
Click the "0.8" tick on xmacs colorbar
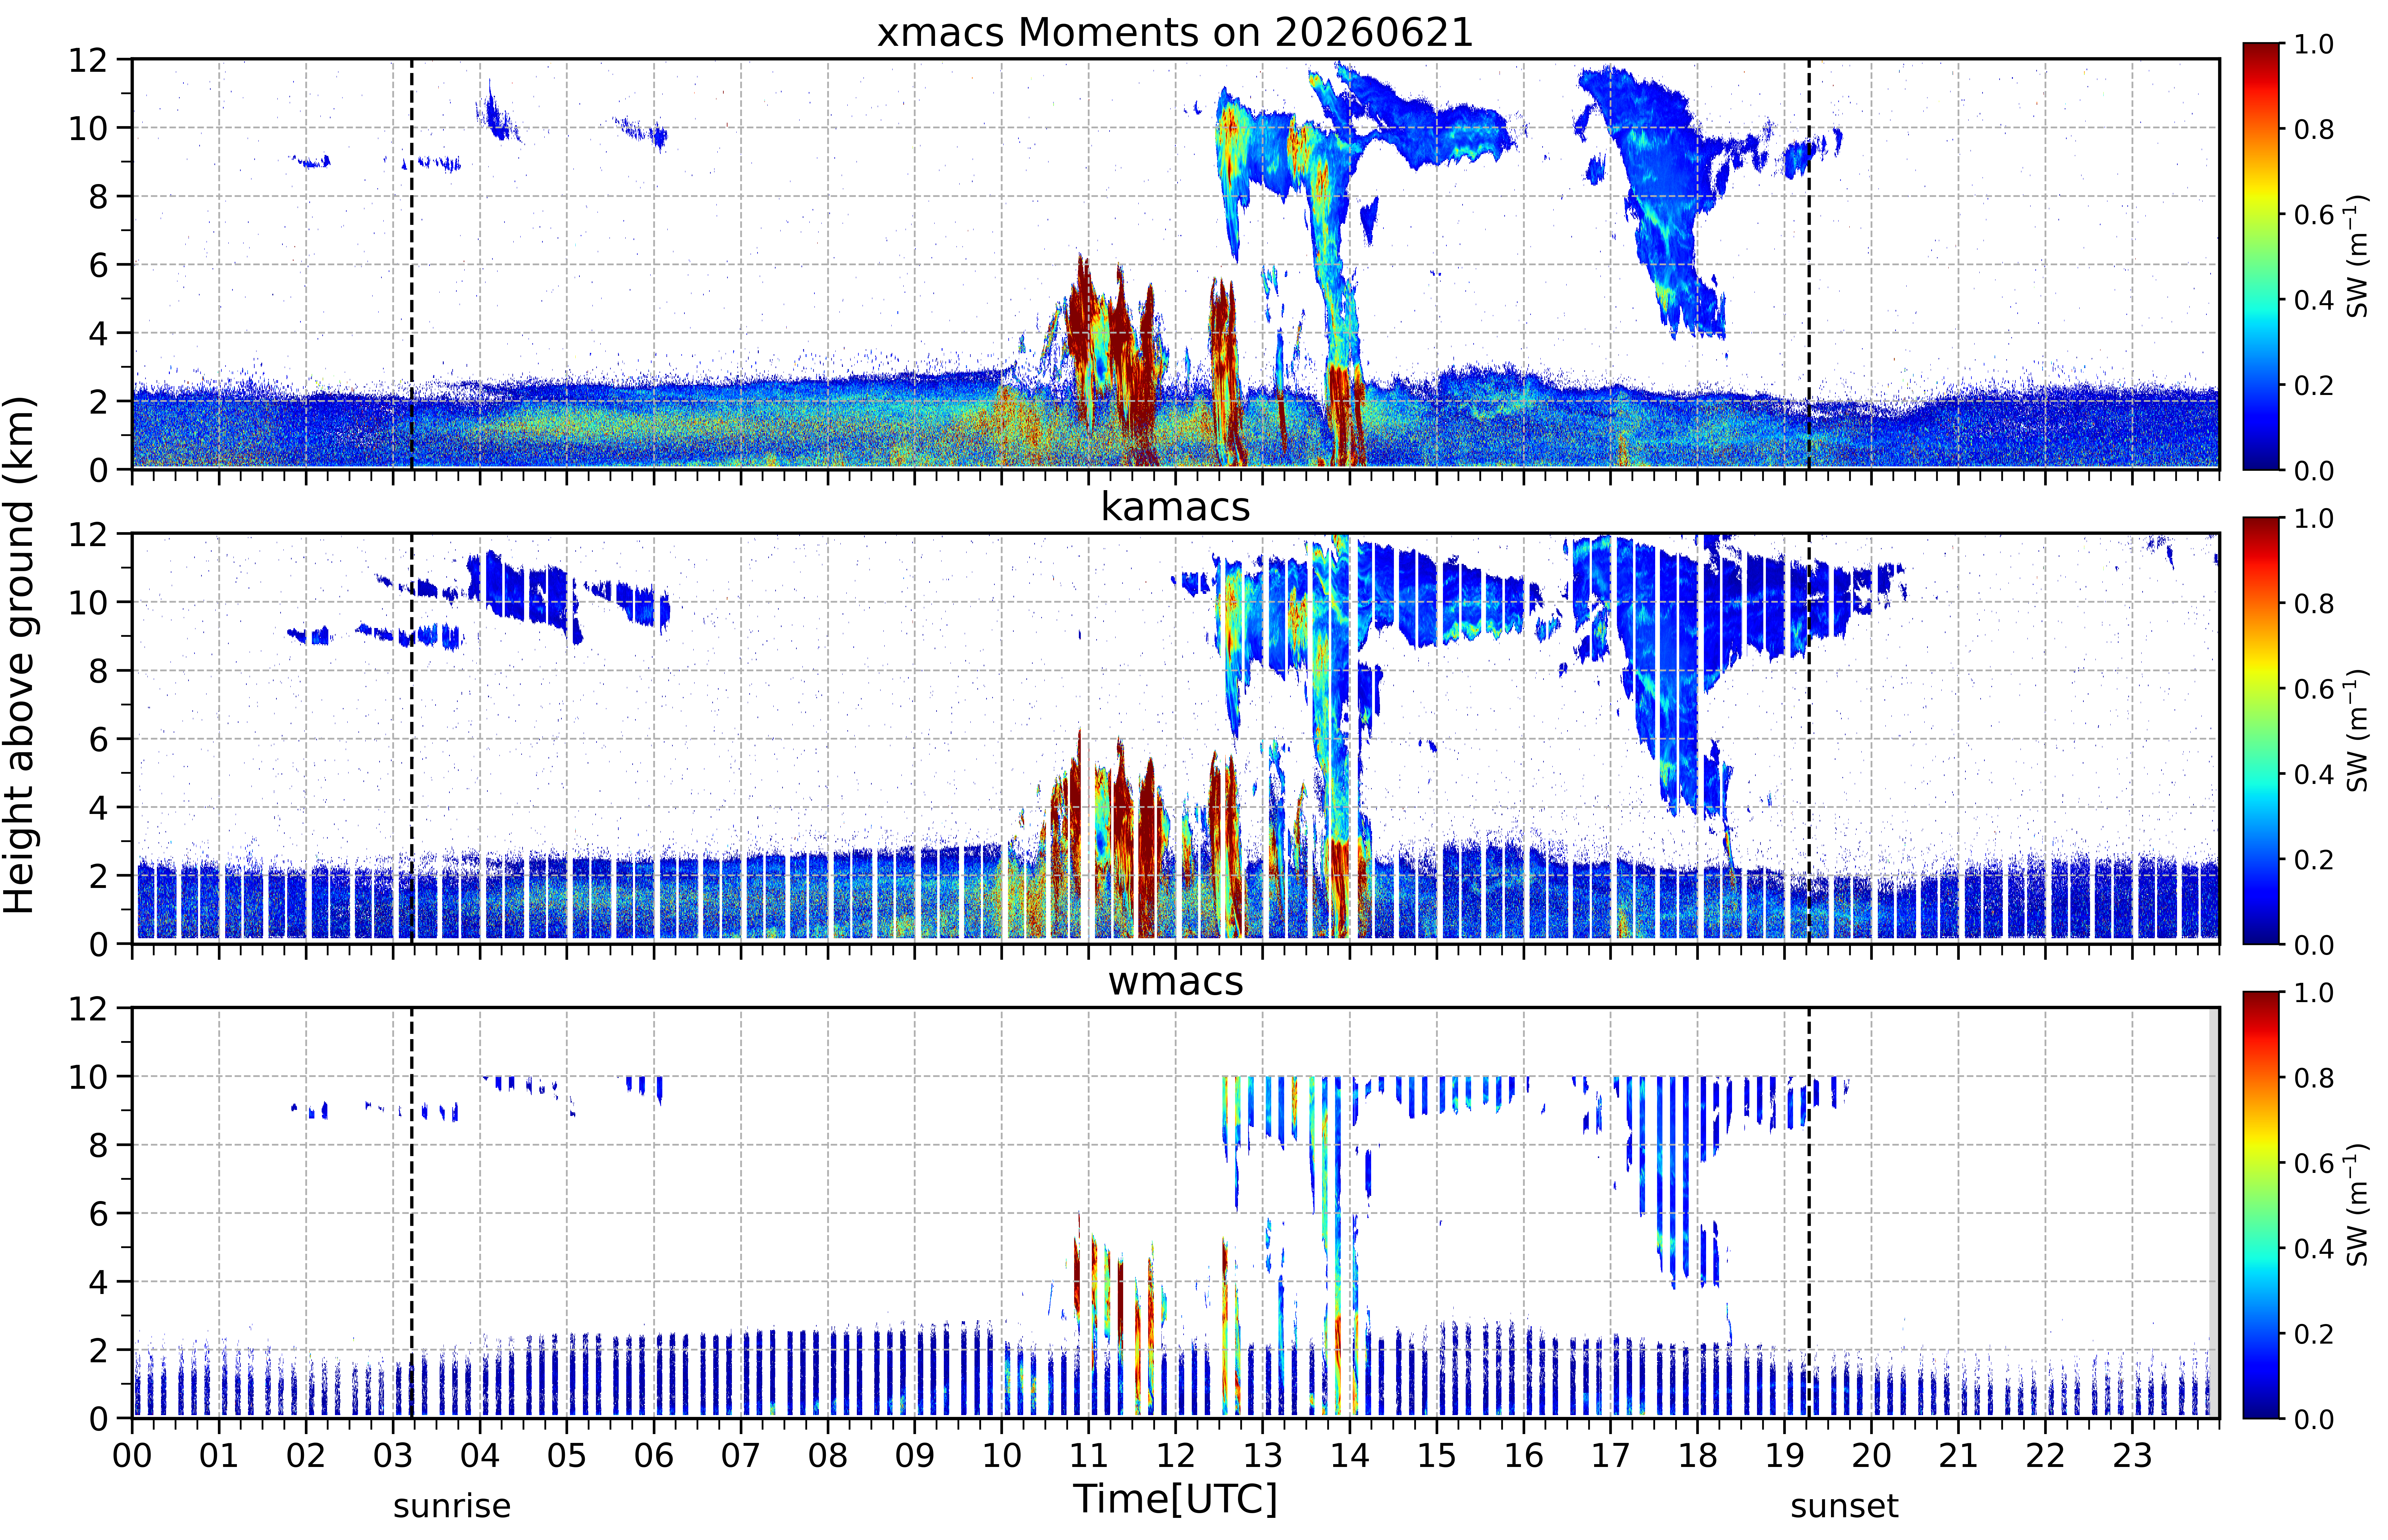click(x=2314, y=129)
